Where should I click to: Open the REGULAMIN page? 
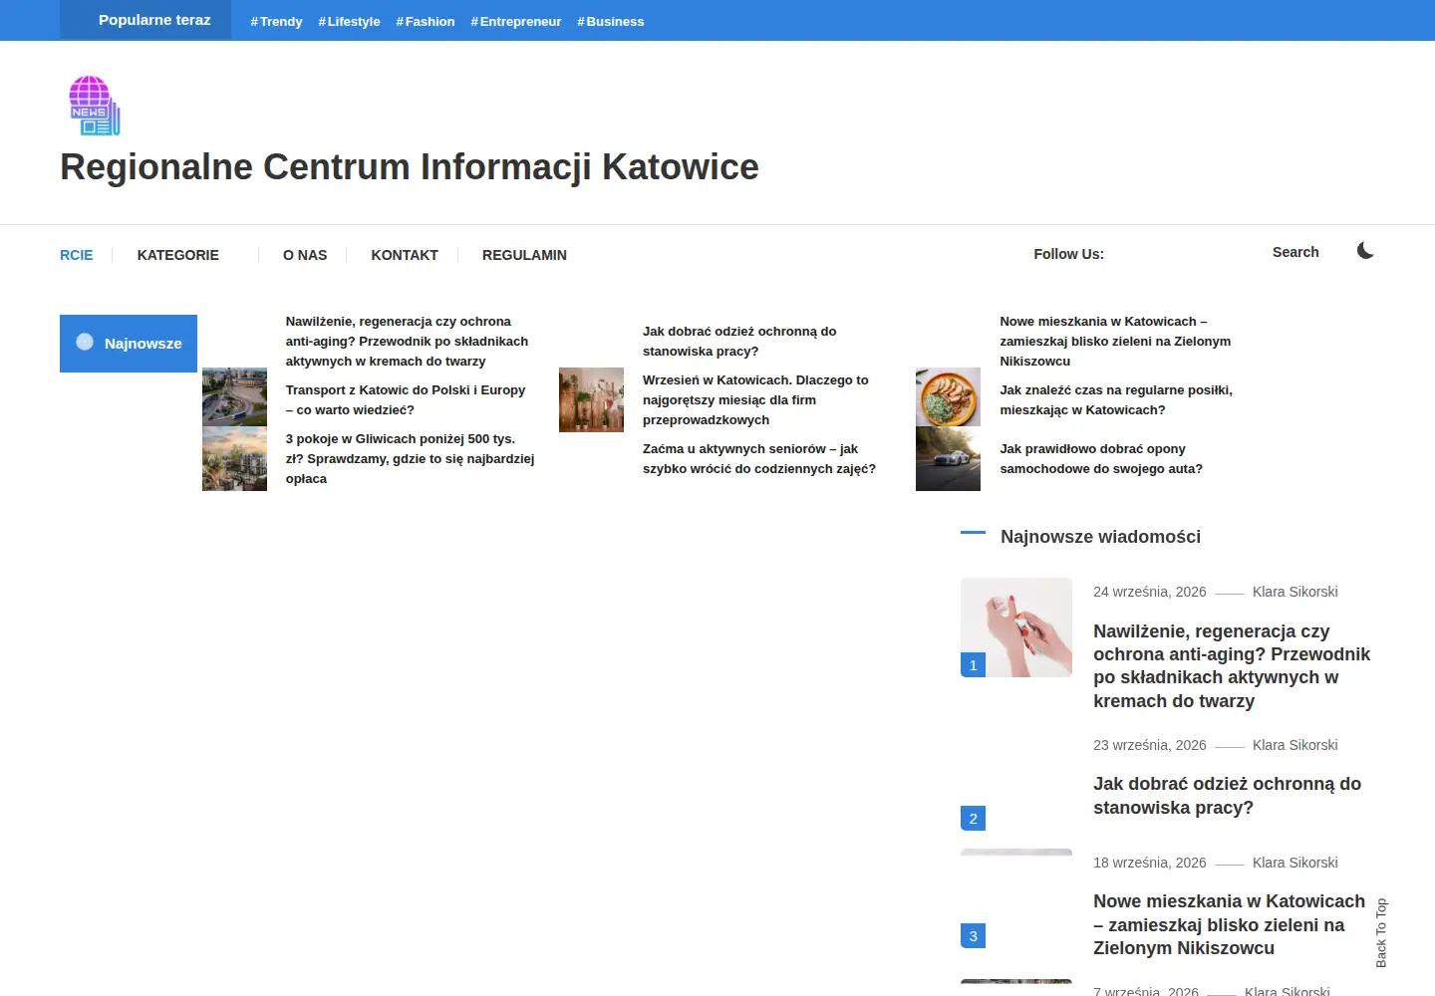[x=524, y=255]
